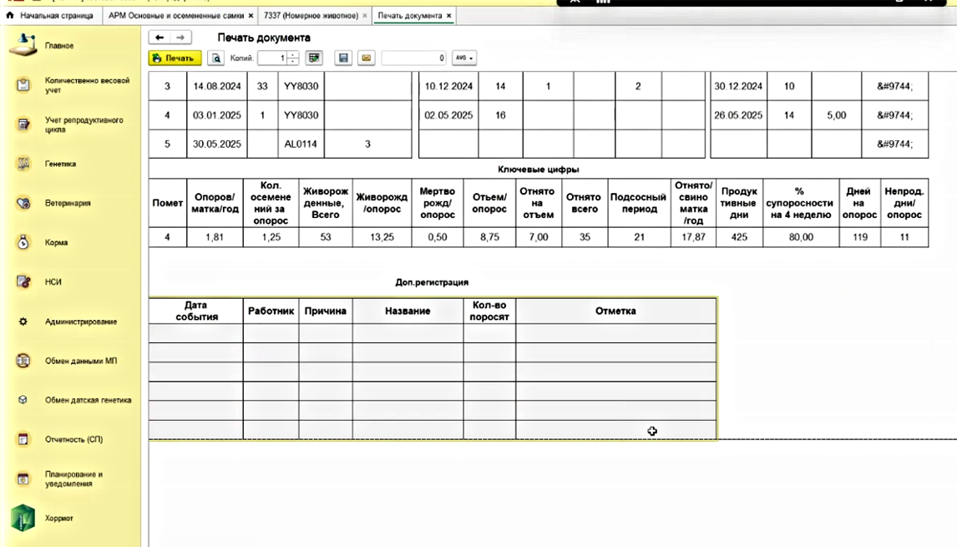Switch to the 7337 (Номерное животное) tab
This screenshot has width=957, height=547.
click(x=311, y=16)
